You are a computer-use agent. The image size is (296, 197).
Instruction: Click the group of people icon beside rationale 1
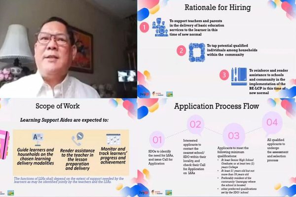(161, 26)
